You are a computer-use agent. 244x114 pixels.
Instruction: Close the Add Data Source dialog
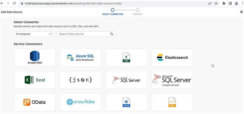coord(241,12)
